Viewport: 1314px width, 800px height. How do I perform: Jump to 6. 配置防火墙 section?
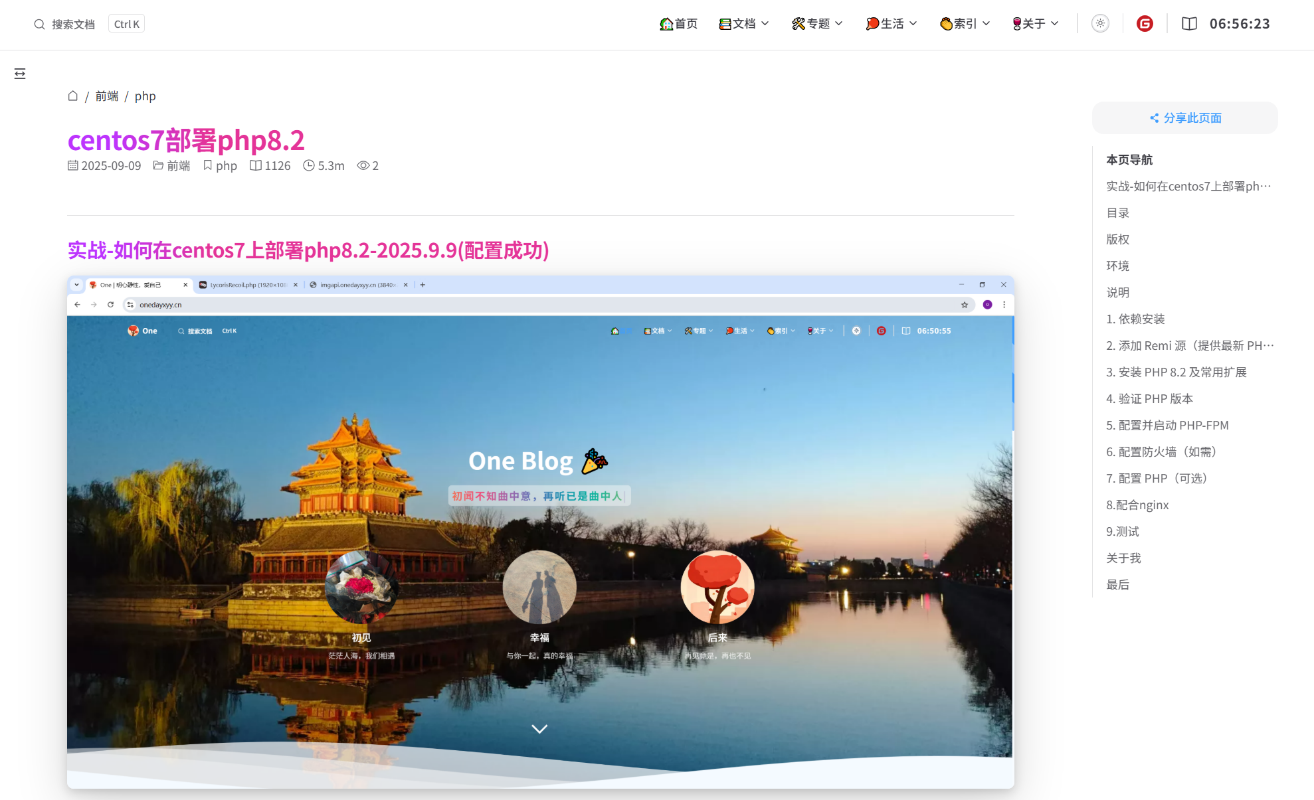point(1164,452)
